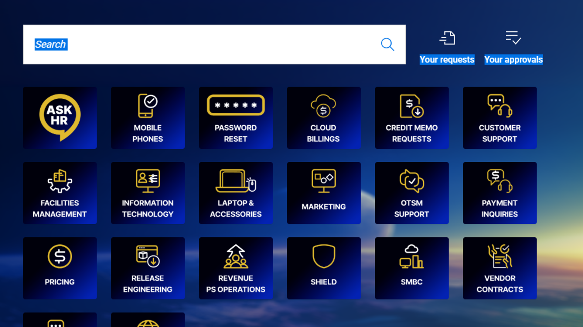
Task: Open the Credit Memo Requests tile
Action: click(412, 118)
